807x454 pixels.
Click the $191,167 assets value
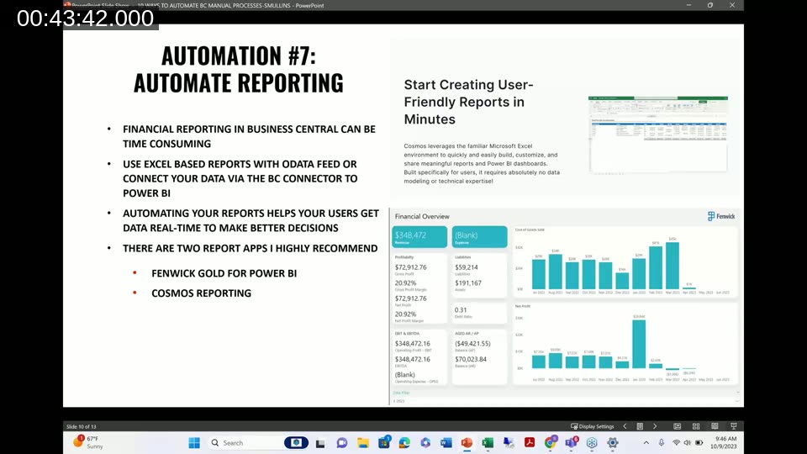pos(468,283)
